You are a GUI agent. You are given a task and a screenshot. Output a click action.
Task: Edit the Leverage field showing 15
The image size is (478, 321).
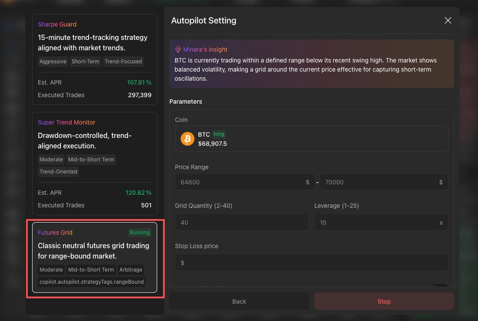(381, 223)
